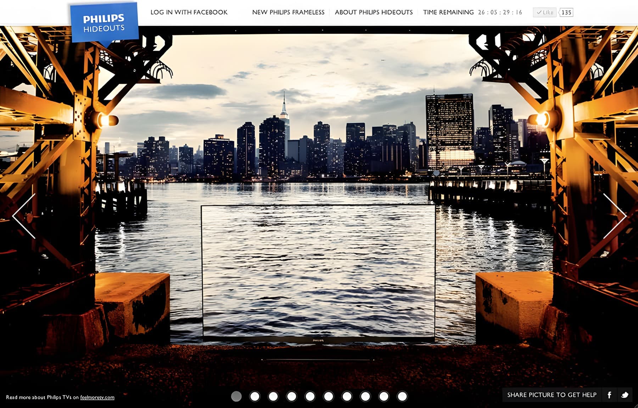This screenshot has height=408, width=638.
Task: Open About Philips Hideouts
Action: click(374, 12)
